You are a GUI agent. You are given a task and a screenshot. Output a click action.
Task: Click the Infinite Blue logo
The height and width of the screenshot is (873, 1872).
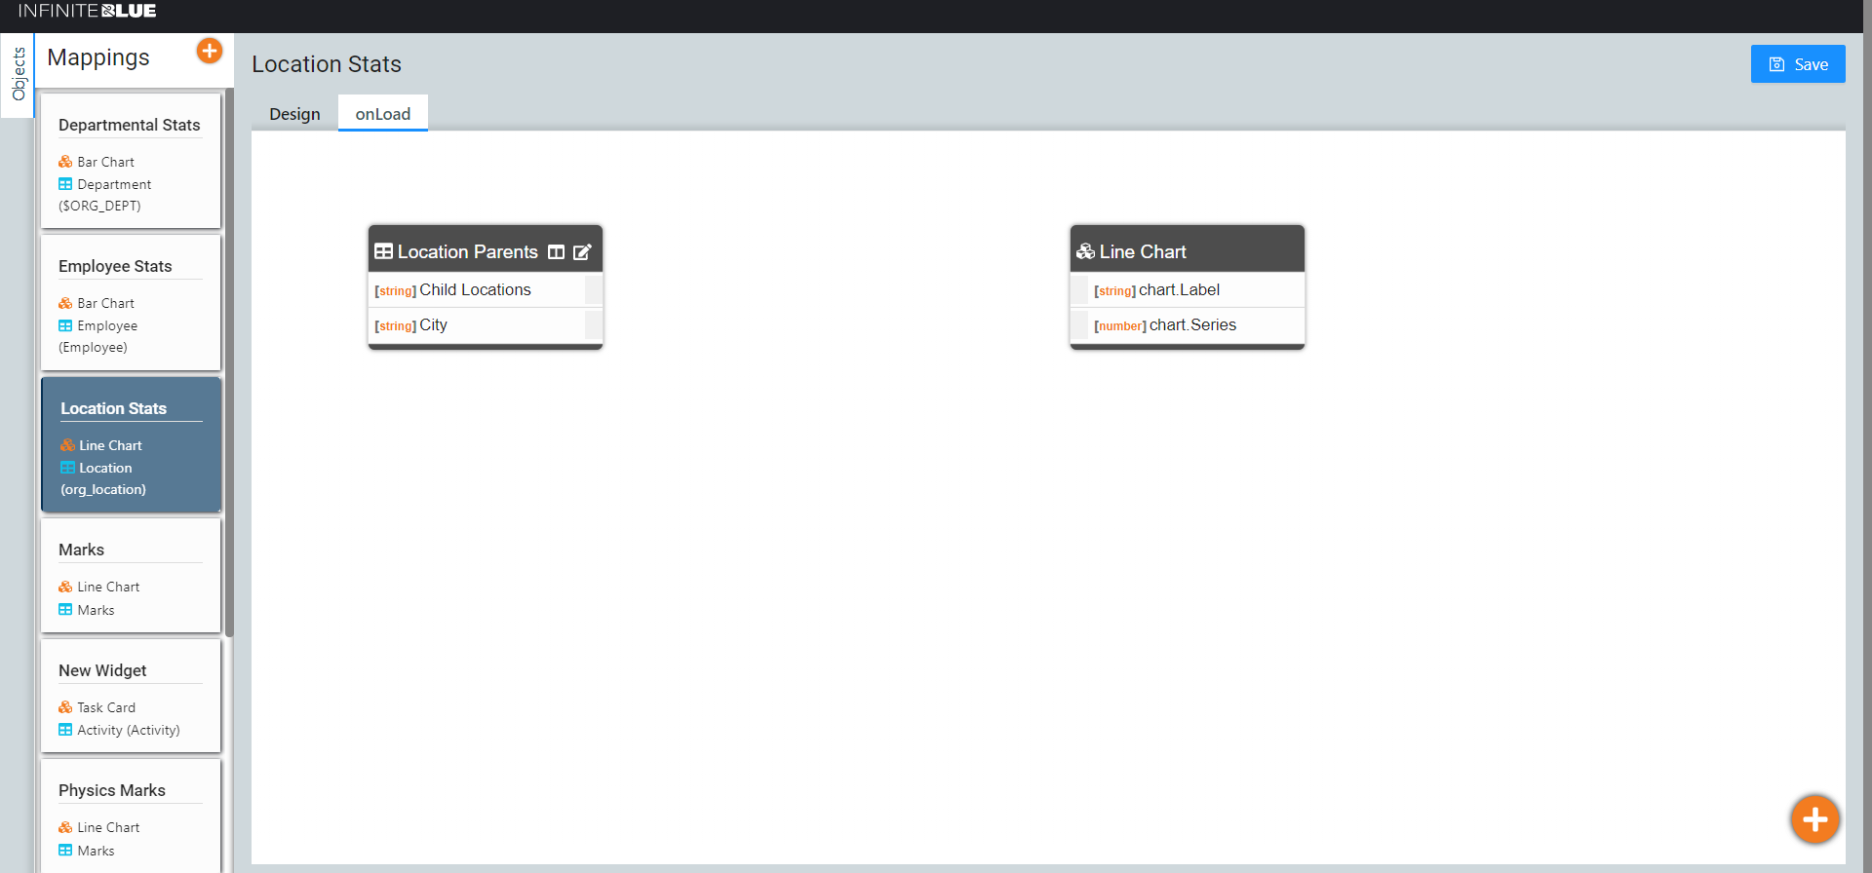coord(88,11)
